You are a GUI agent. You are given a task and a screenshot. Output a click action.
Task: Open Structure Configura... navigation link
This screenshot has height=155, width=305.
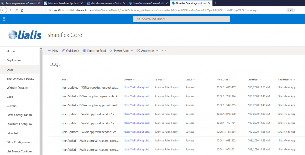coord(20,124)
